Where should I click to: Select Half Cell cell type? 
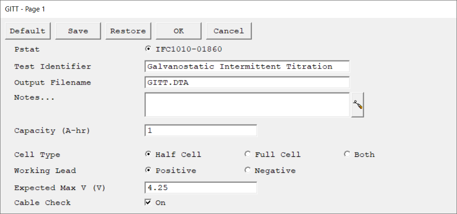pos(148,155)
